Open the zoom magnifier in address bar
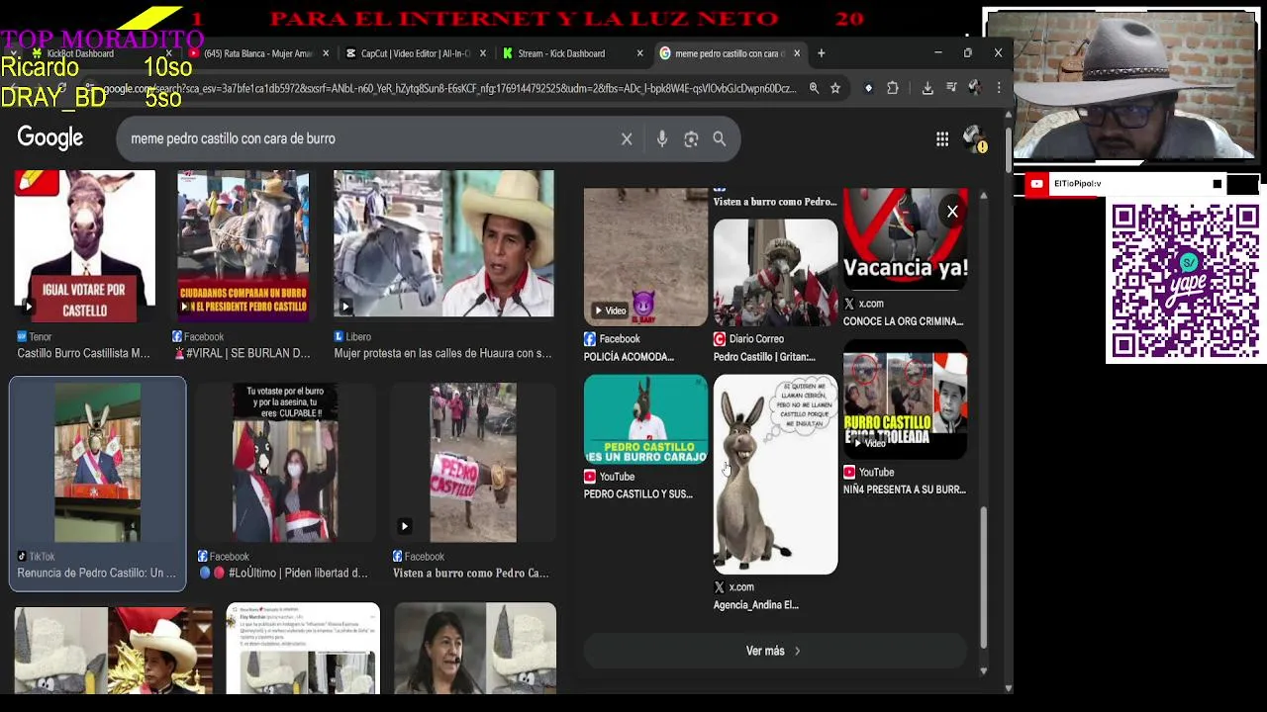Viewport: 1267px width, 712px height. coord(814,88)
